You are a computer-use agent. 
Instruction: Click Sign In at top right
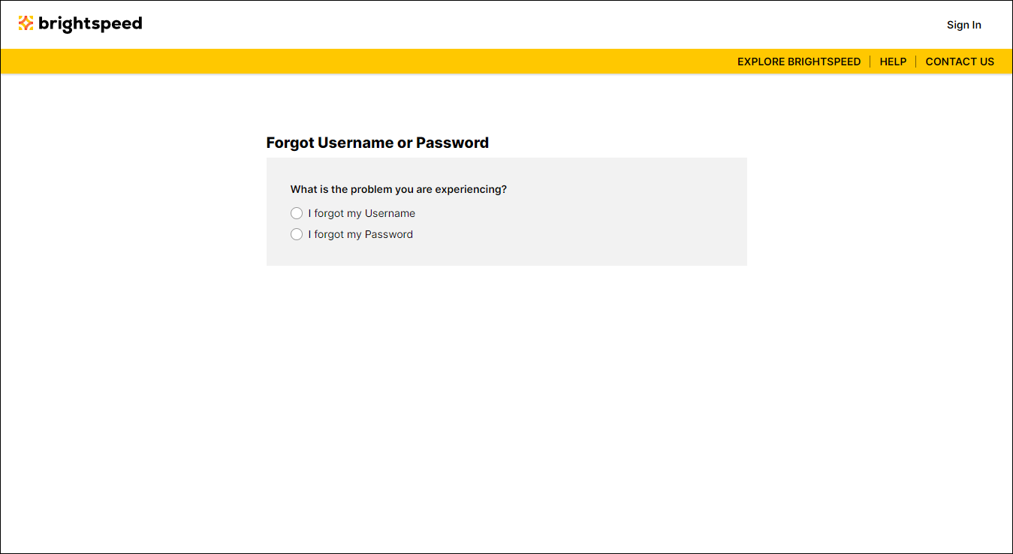click(x=963, y=25)
